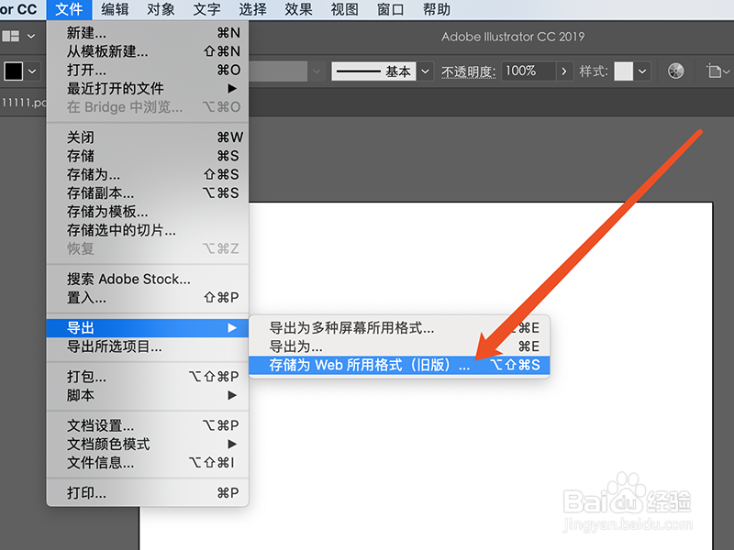Screen dimensions: 734x550
Task: Choose 存储副本... menu entry
Action: click(148, 193)
